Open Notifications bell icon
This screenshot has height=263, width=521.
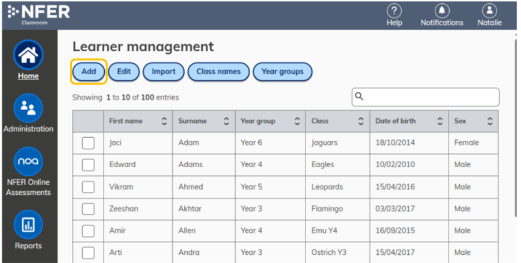pos(442,11)
